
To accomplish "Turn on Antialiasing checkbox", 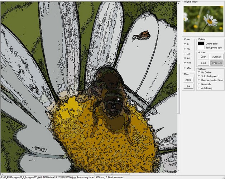I will 199,88.
